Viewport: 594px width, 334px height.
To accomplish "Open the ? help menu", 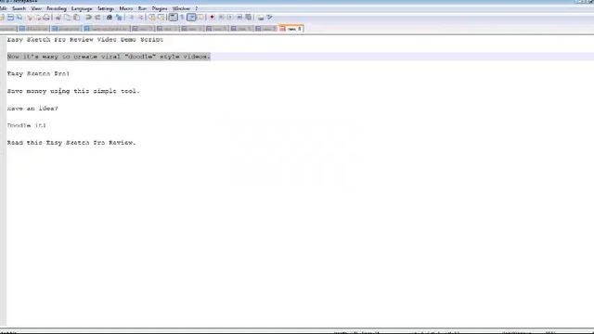I will pyautogui.click(x=196, y=8).
